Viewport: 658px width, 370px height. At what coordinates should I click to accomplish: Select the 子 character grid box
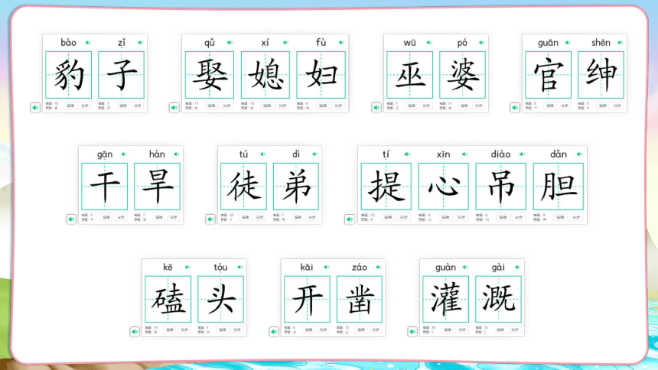pyautogui.click(x=122, y=75)
